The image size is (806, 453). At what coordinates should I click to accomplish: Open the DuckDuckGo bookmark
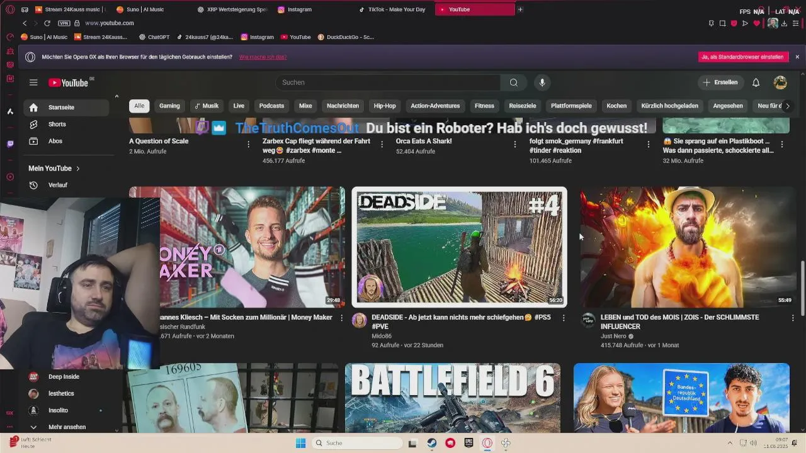tap(346, 37)
